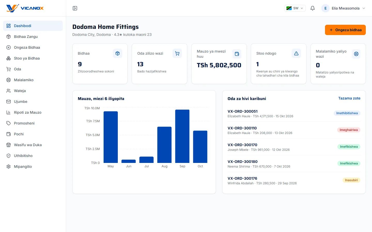Click the user avatar letter E
This screenshot has height=232, width=372.
(326, 8)
